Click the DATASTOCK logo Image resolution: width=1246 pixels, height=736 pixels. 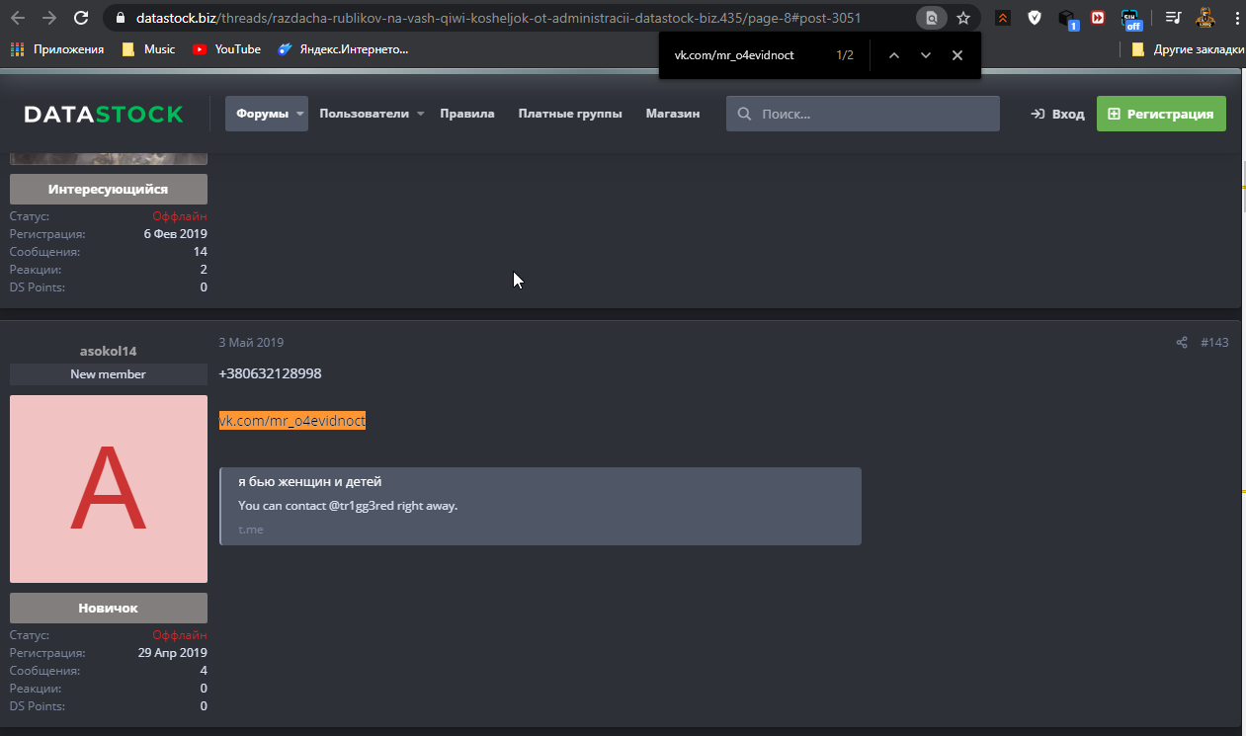click(x=104, y=114)
